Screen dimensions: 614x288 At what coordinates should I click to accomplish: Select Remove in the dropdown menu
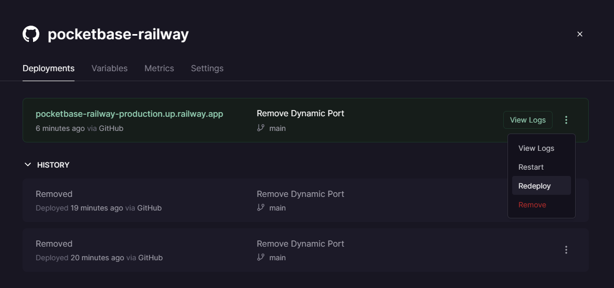(541, 205)
